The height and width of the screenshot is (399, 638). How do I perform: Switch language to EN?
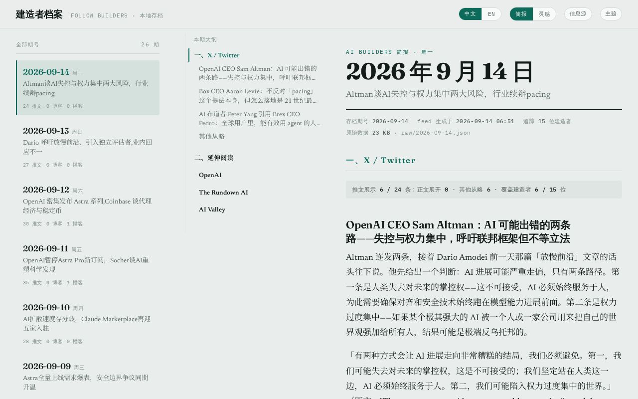click(491, 14)
